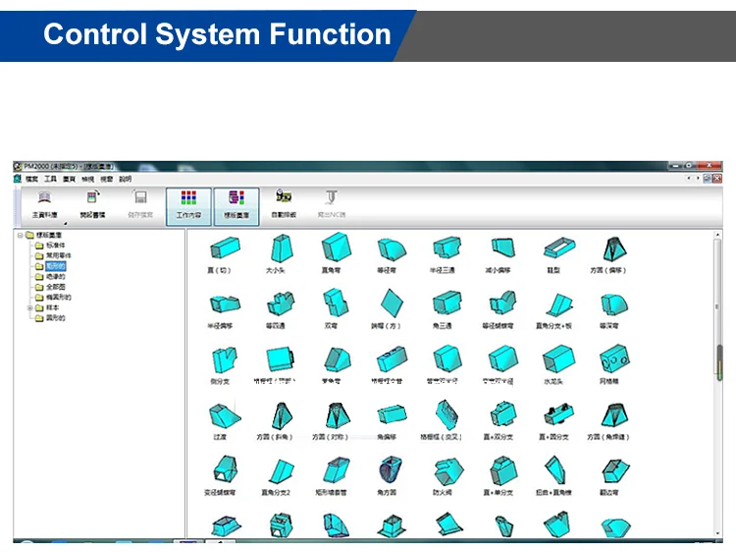Viewport: 736px width, 552px height.
Task: Open the 說明 help menu
Action: 126,179
